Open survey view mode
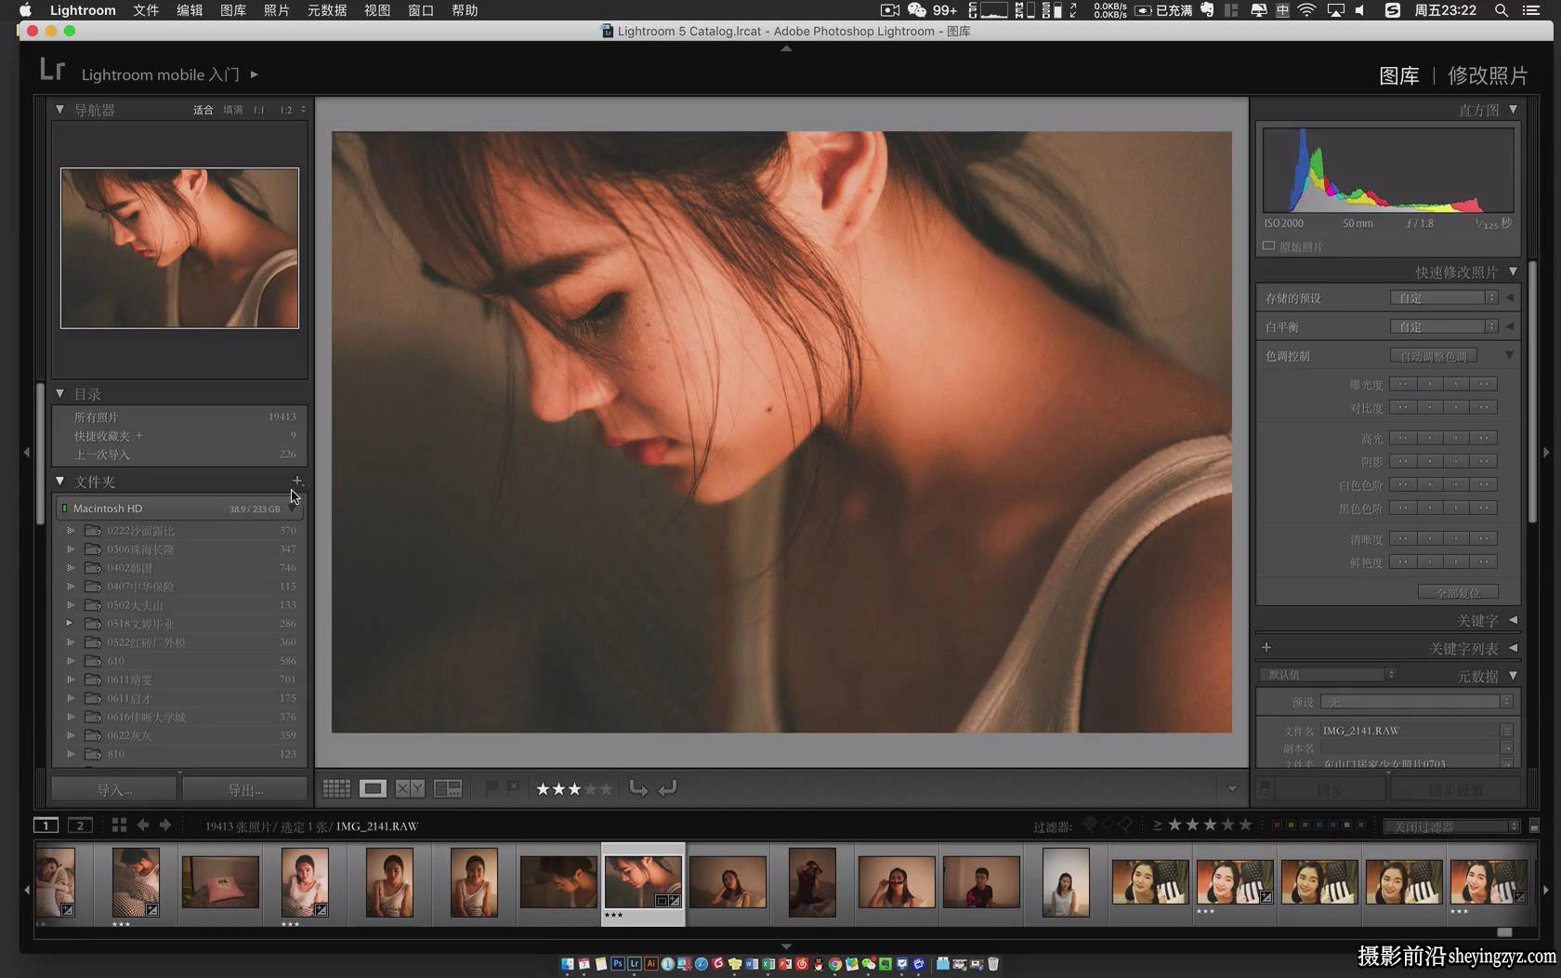This screenshot has width=1561, height=978. point(448,788)
